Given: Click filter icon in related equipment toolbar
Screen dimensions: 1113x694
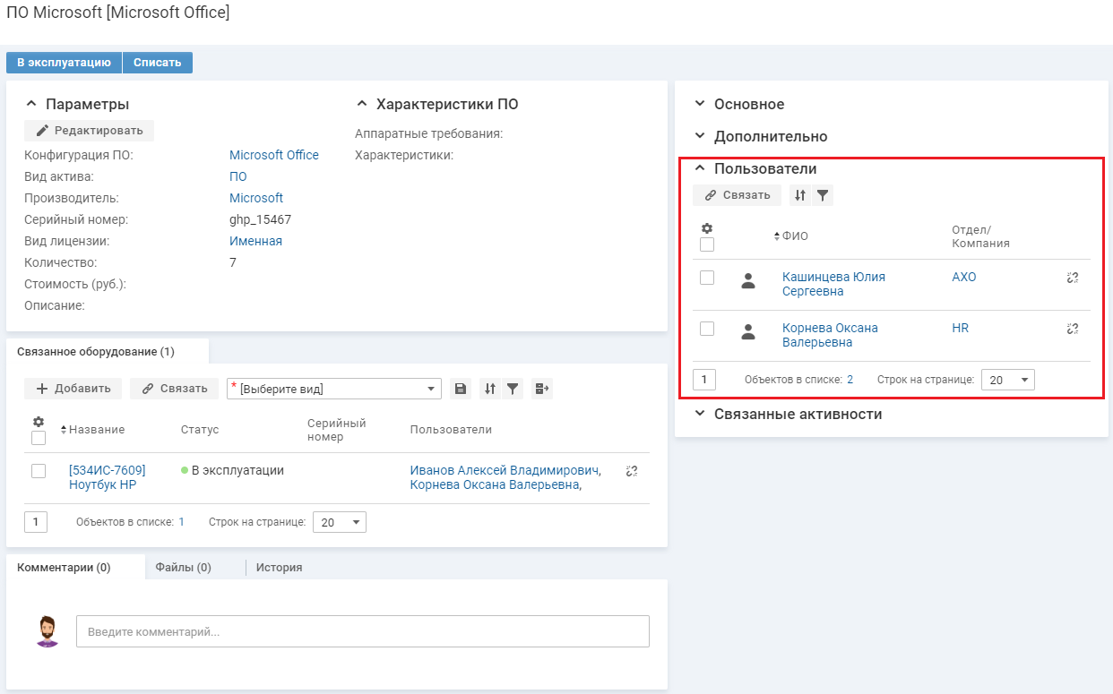Looking at the screenshot, I should (x=513, y=389).
